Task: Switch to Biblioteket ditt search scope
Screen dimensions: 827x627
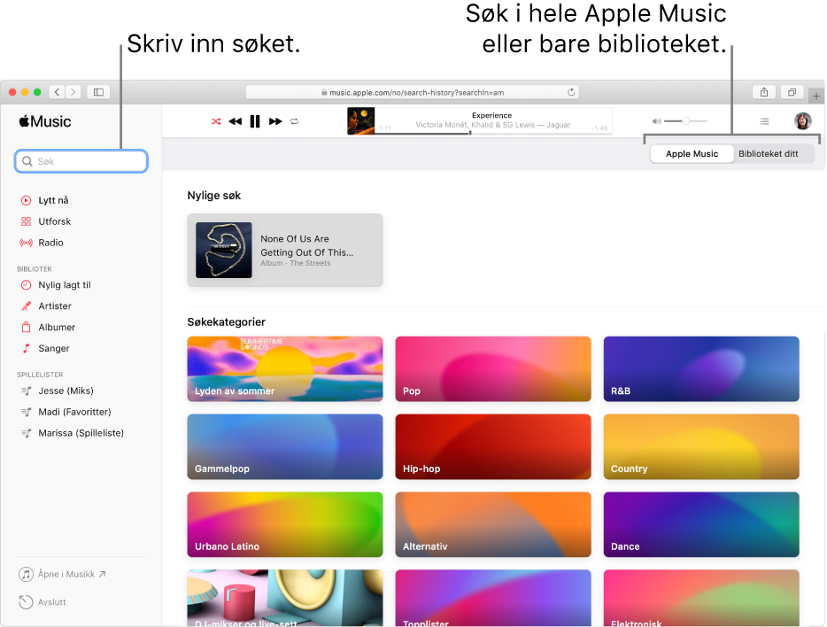Action: 768,153
